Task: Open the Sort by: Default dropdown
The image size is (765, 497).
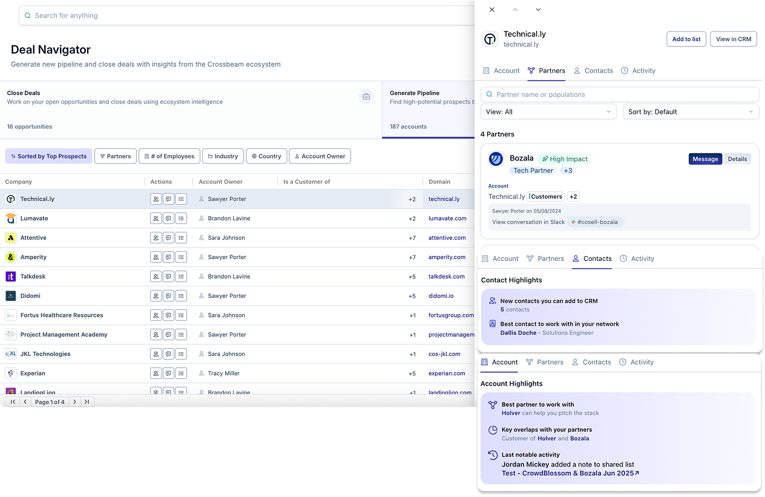Action: (691, 112)
